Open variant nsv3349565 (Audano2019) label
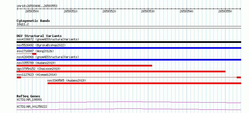 pyautogui.click(x=67, y=80)
